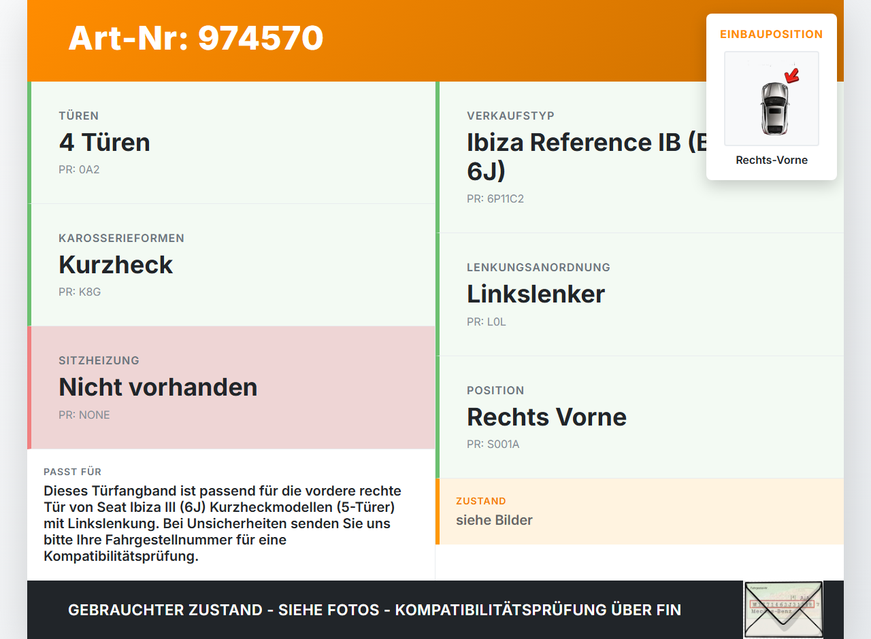Open the Fahrzeugschein preview inside the envelope
The width and height of the screenshot is (871, 639).
[x=783, y=605]
